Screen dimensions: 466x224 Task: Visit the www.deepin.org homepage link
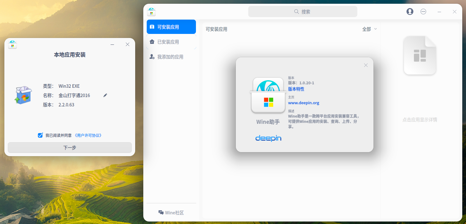(x=303, y=103)
